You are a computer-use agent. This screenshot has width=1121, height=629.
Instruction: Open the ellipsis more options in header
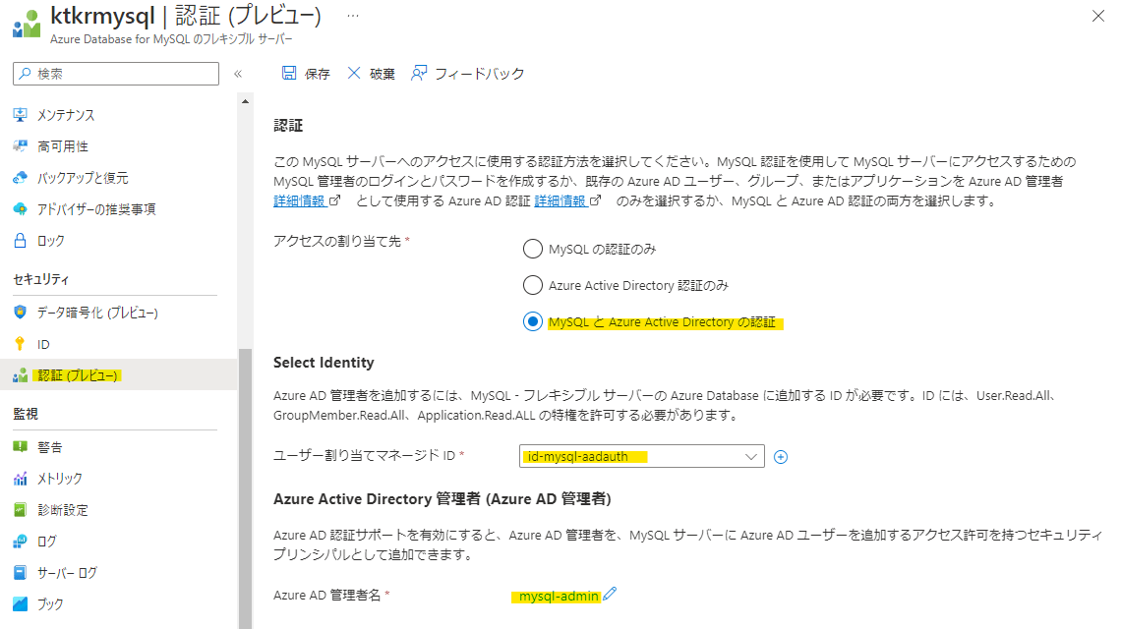pyautogui.click(x=353, y=15)
